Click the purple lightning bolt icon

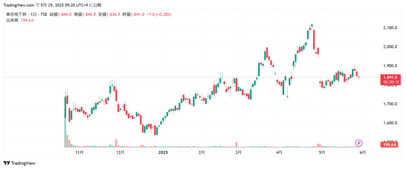[x=358, y=143]
